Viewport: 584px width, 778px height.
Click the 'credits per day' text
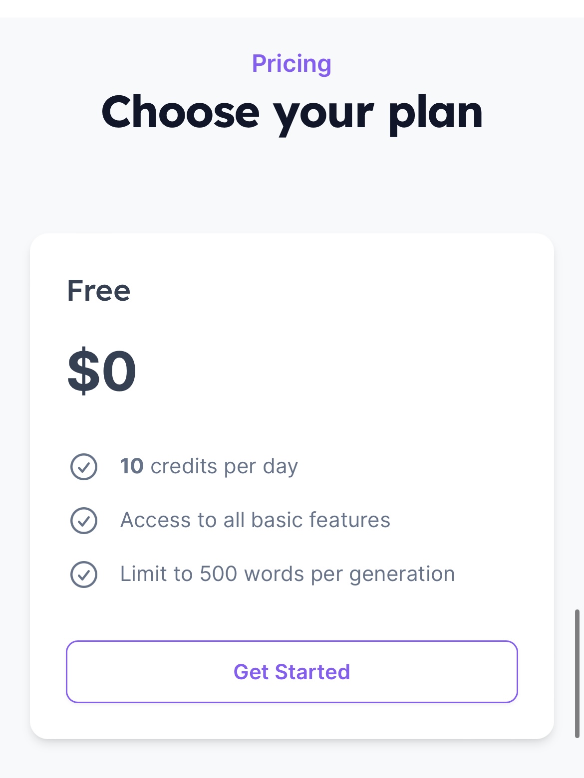pos(224,467)
